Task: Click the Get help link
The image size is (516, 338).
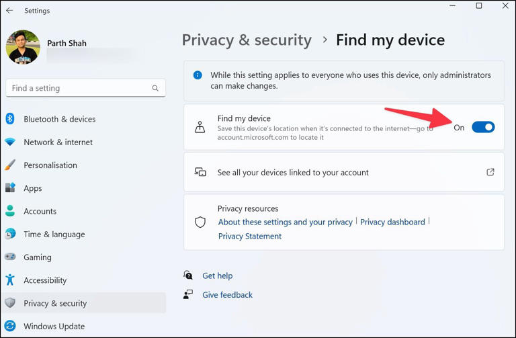Action: click(x=217, y=276)
